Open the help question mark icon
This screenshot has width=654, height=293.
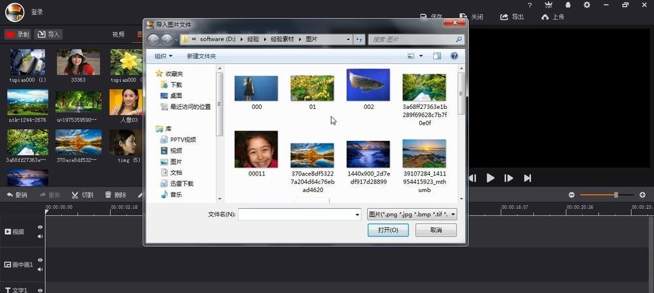point(530,5)
